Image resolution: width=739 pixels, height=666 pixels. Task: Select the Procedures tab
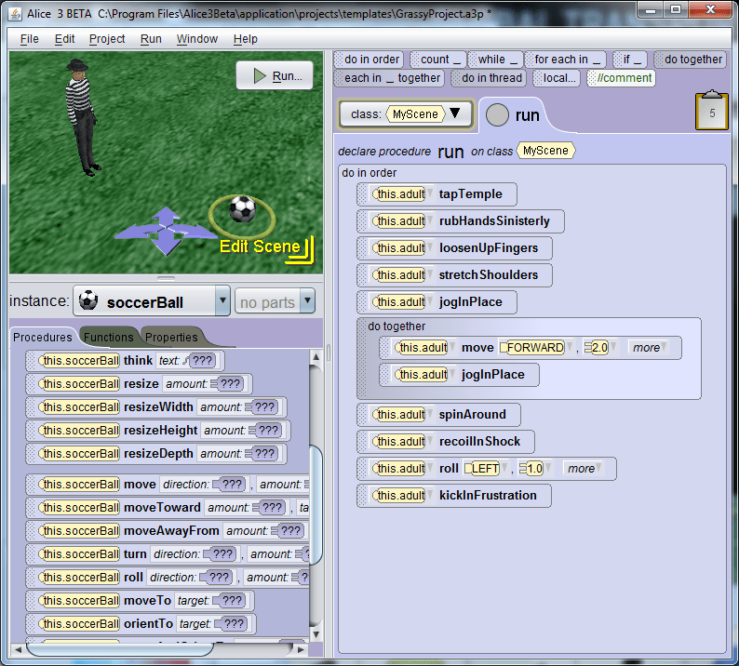43,338
